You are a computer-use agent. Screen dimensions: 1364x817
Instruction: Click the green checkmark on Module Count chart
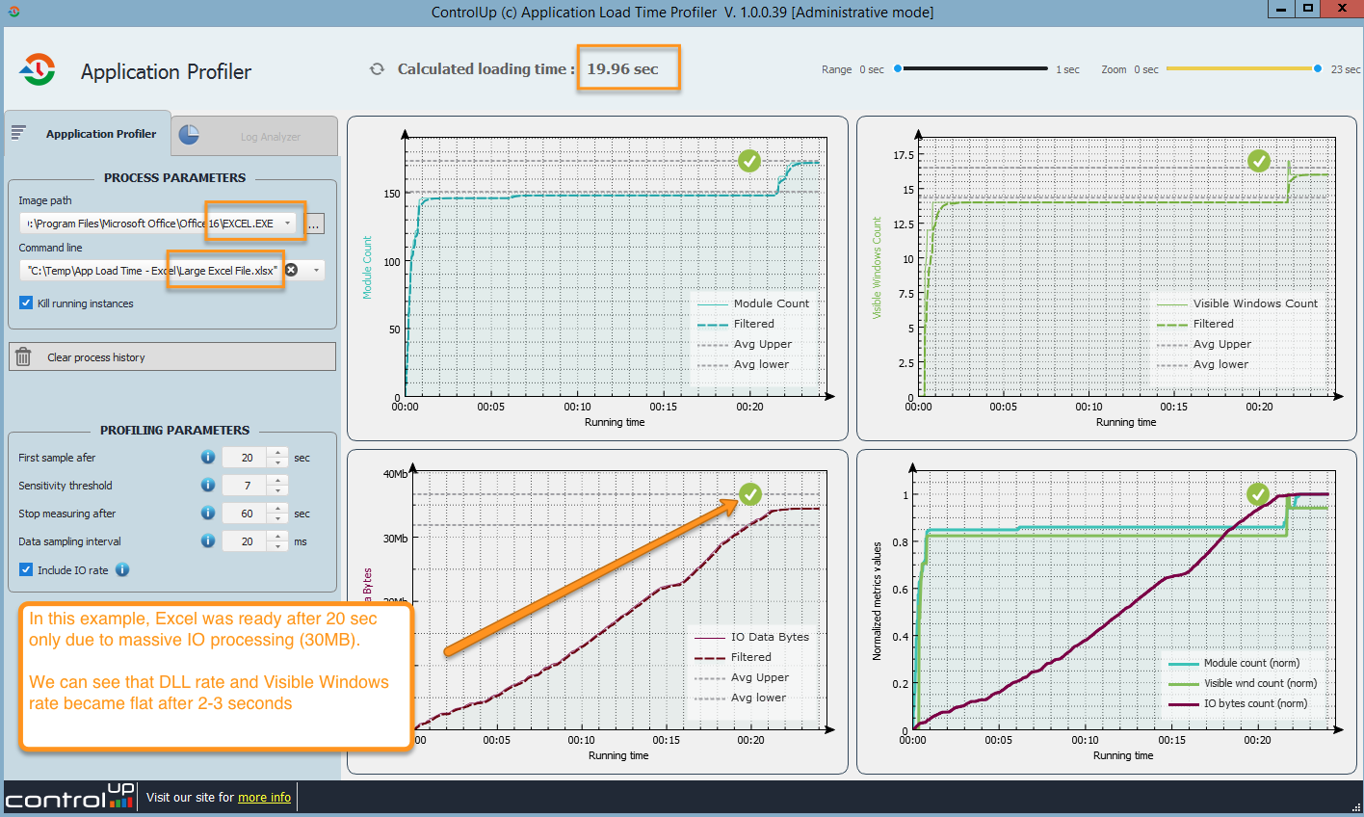click(749, 161)
